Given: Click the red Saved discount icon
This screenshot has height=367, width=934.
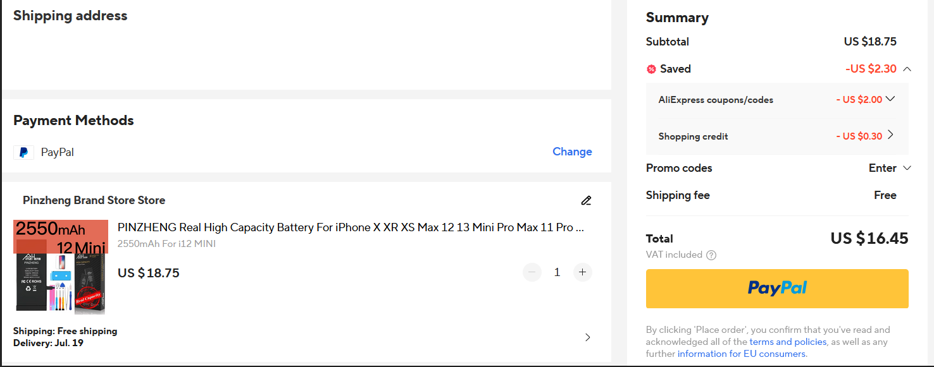Looking at the screenshot, I should click(x=651, y=69).
